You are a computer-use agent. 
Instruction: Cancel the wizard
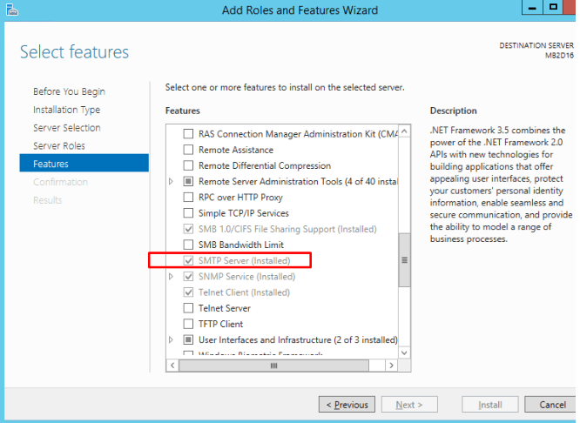(552, 405)
